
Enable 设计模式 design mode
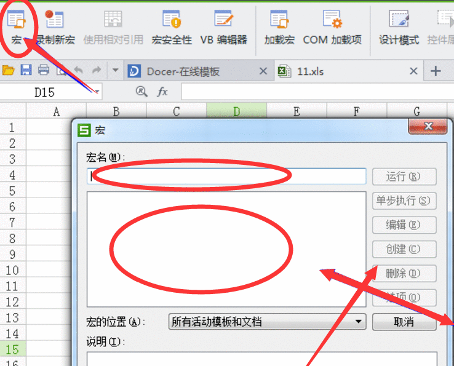pos(399,28)
